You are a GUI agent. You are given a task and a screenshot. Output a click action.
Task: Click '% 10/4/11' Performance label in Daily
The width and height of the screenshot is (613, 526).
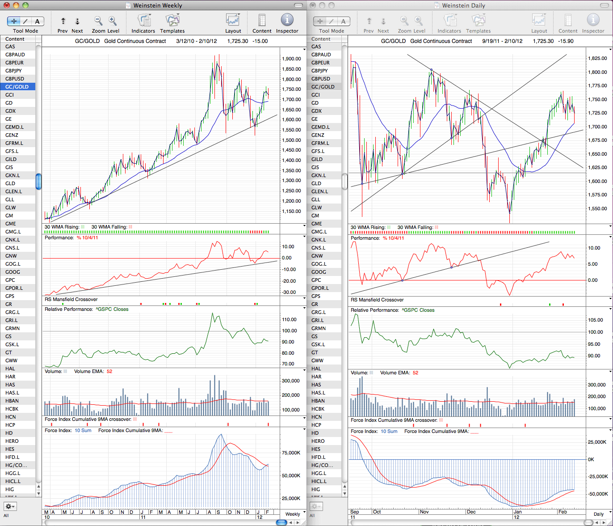coord(393,238)
